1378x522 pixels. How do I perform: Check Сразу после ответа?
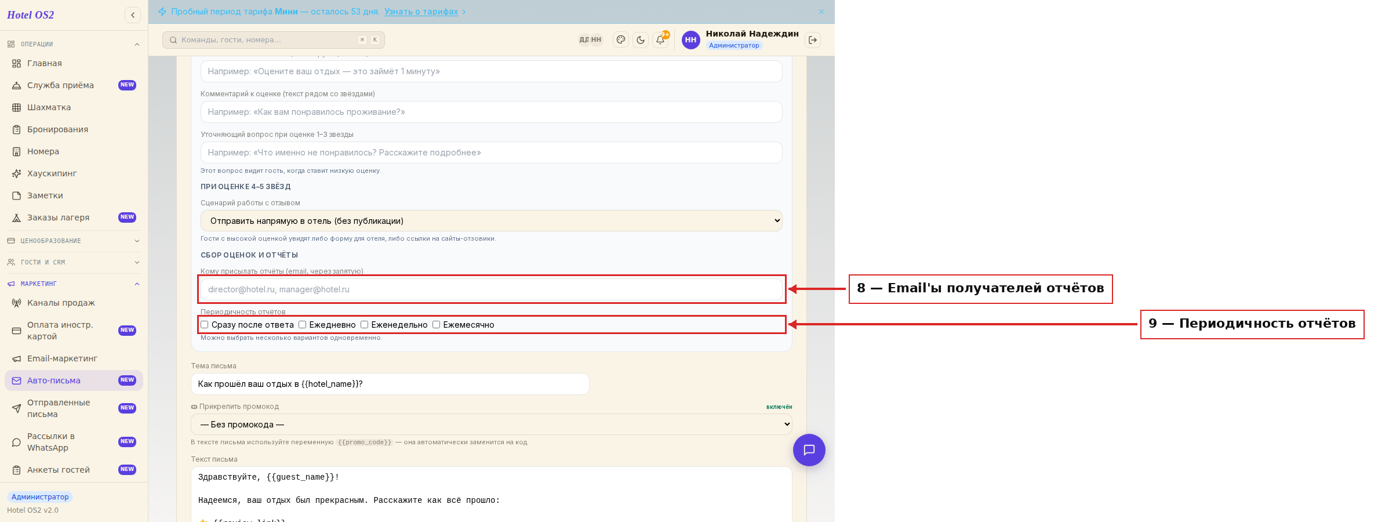coord(205,325)
